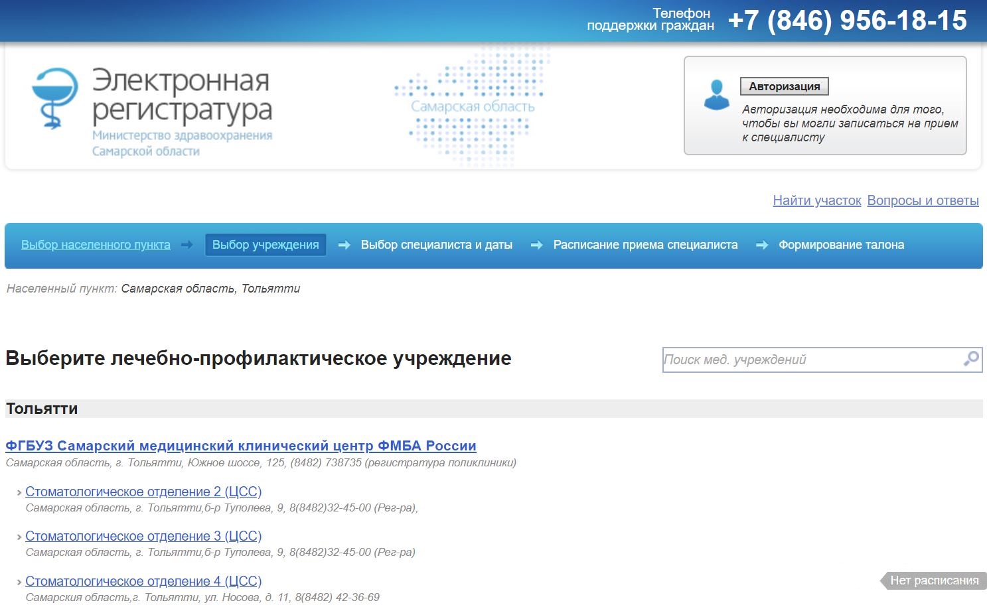Click the Телефон поддержки граждан label
The height and width of the screenshot is (607, 987).
coord(650,19)
